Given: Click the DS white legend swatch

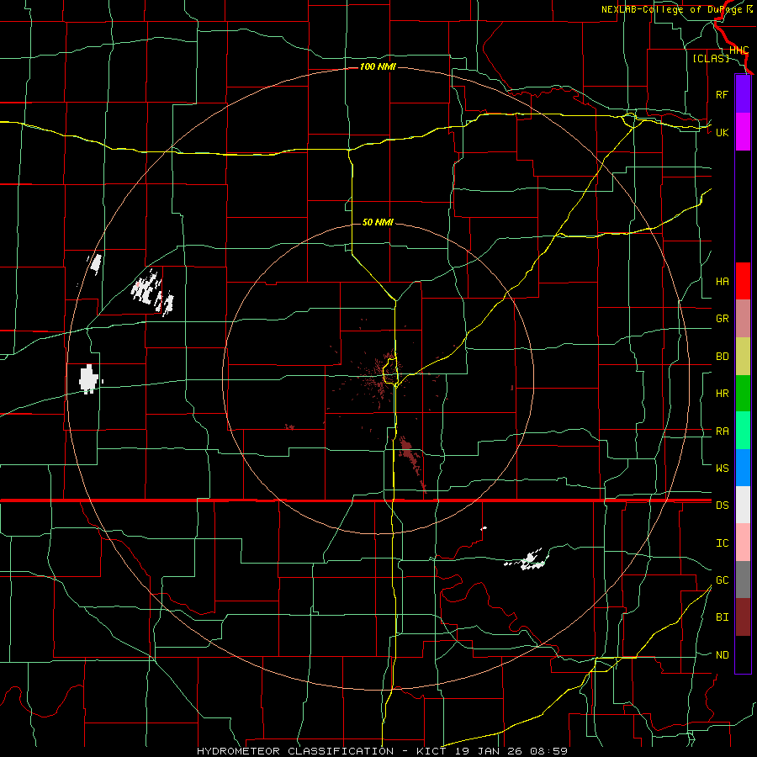Looking at the screenshot, I should pos(743,505).
